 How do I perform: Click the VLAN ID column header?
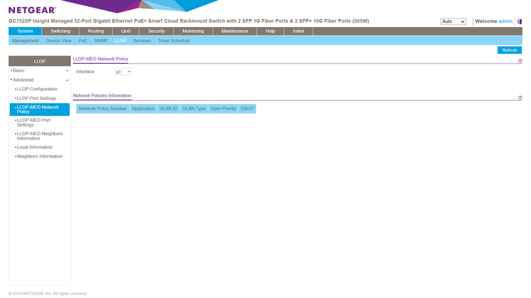(x=168, y=109)
